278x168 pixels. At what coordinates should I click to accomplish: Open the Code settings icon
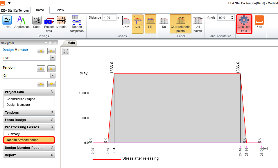[37, 22]
